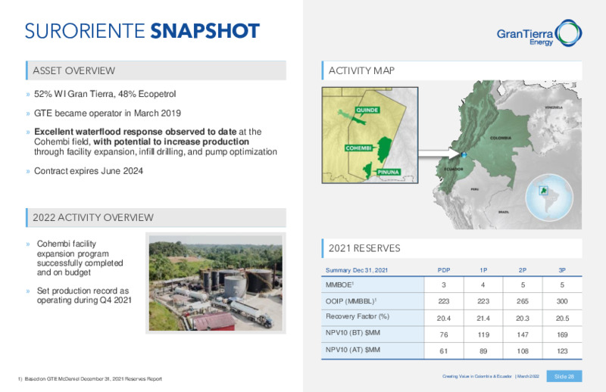Viewport: 606px width, 392px height.
Task: Click the Gran Tierra Energy logo
Action: (x=539, y=33)
